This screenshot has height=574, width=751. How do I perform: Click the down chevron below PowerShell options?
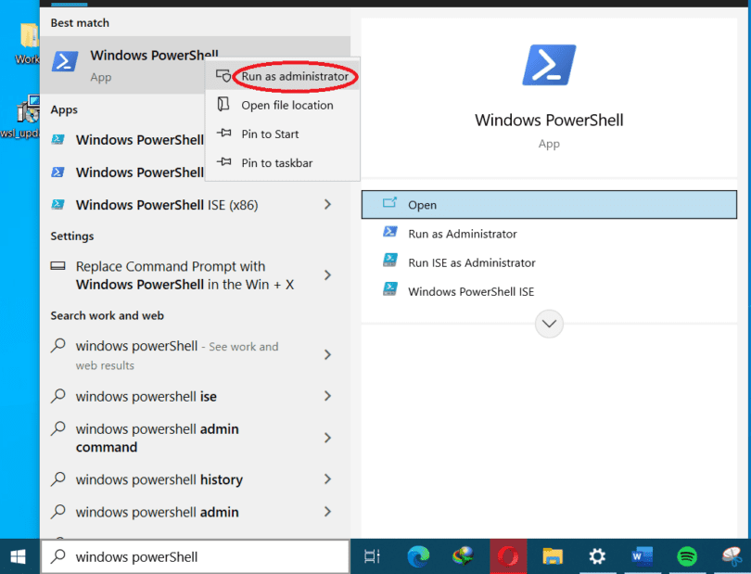coord(548,323)
